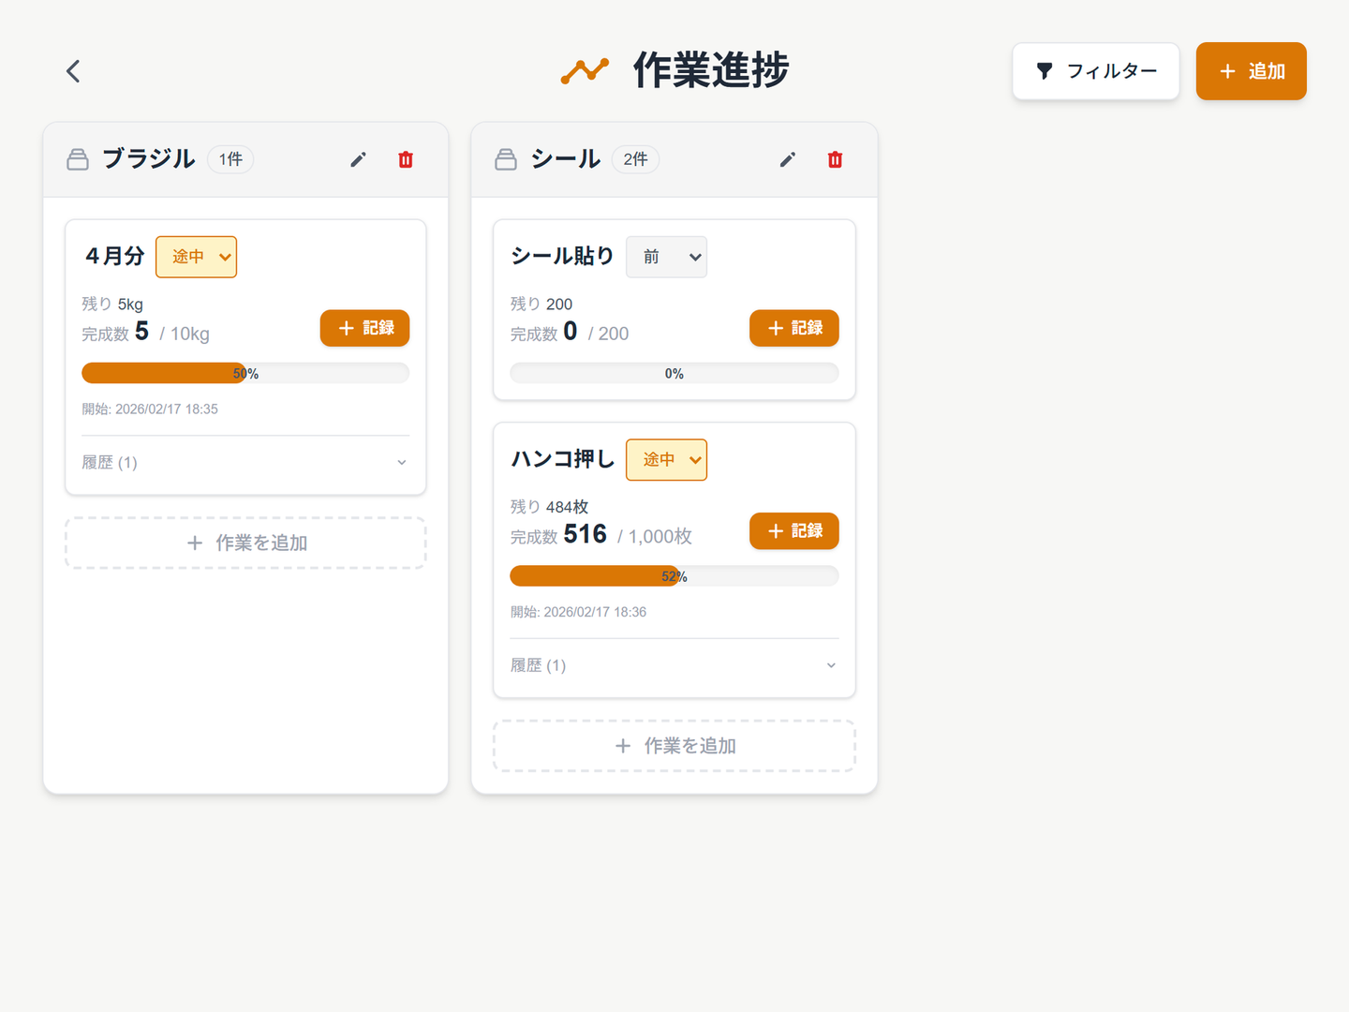
Task: Click the 2件 count badge
Action: pyautogui.click(x=636, y=159)
